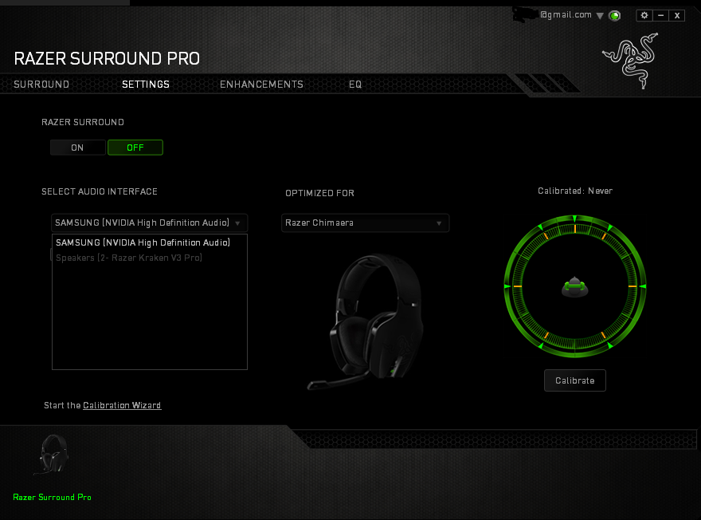The height and width of the screenshot is (520, 701).
Task: Open the EQ tab
Action: pyautogui.click(x=355, y=84)
